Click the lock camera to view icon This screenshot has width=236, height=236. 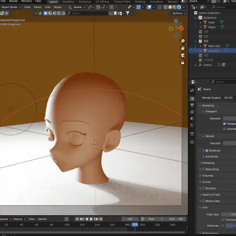183,62
